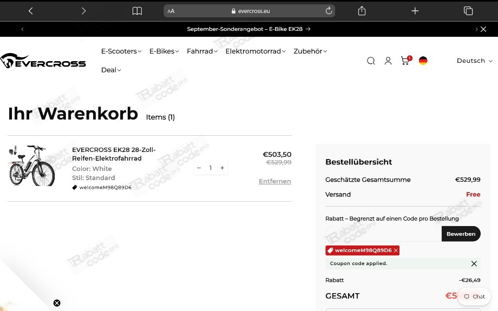Increase quantity with the plus button
The image size is (498, 311).
point(222,168)
